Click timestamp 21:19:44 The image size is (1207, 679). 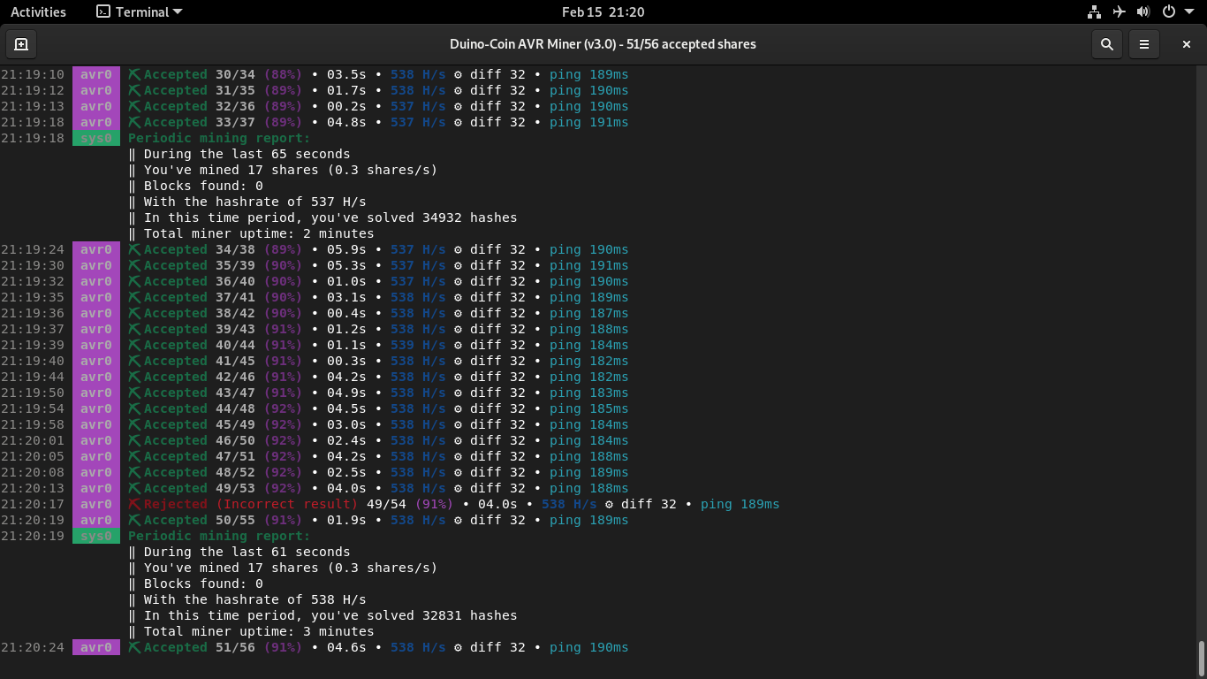pyautogui.click(x=33, y=377)
